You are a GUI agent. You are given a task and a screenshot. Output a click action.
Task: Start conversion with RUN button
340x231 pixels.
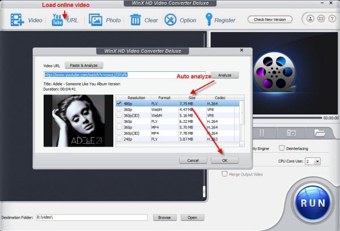pyautogui.click(x=313, y=203)
